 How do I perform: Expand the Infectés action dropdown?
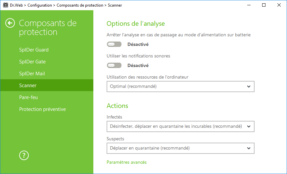[180, 126]
